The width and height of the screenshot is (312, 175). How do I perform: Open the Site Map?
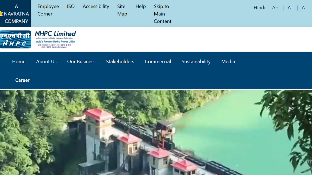[x=122, y=10]
